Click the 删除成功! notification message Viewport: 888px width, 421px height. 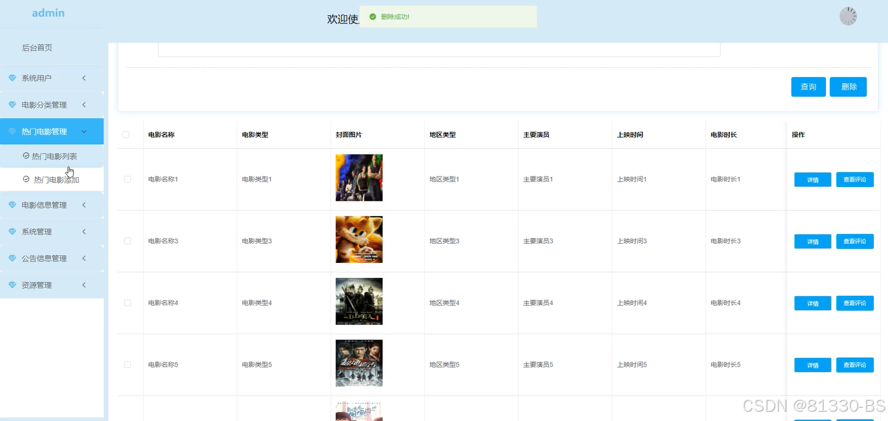coord(395,17)
